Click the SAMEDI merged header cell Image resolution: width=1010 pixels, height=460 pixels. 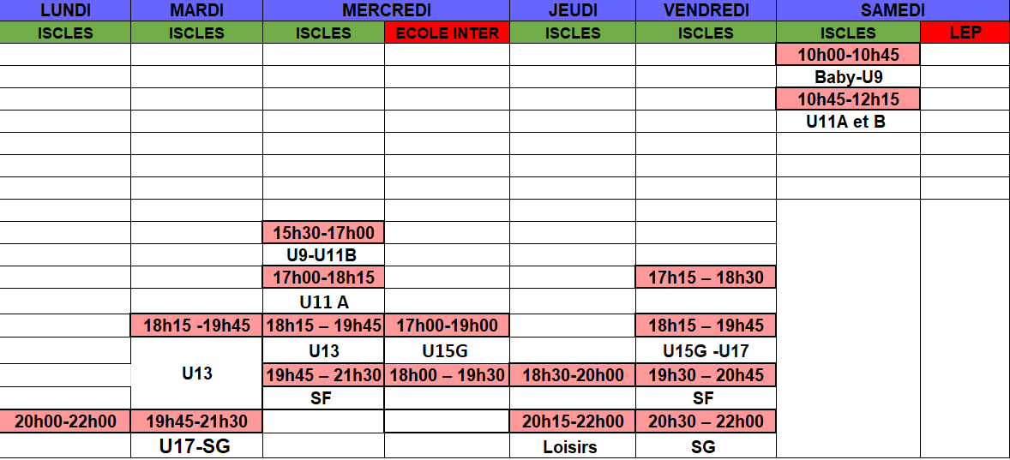[893, 10]
